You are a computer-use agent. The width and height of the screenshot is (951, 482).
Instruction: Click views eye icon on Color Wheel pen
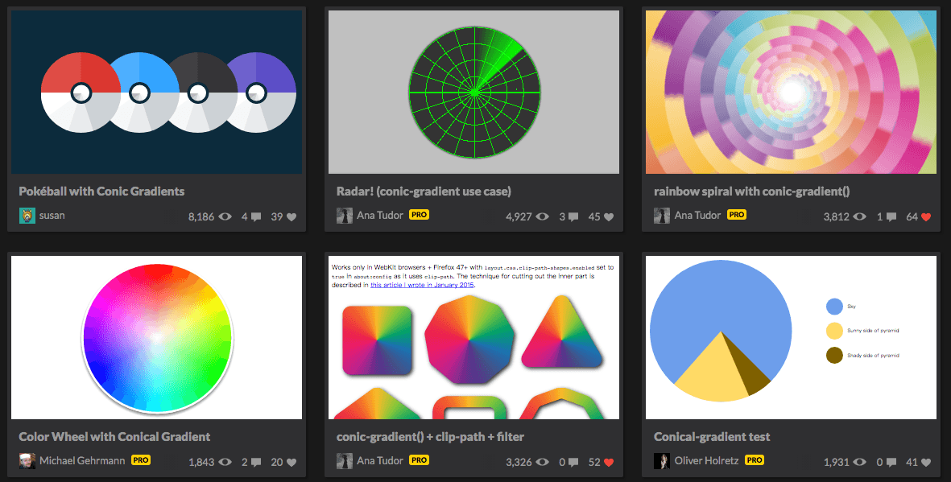click(225, 462)
